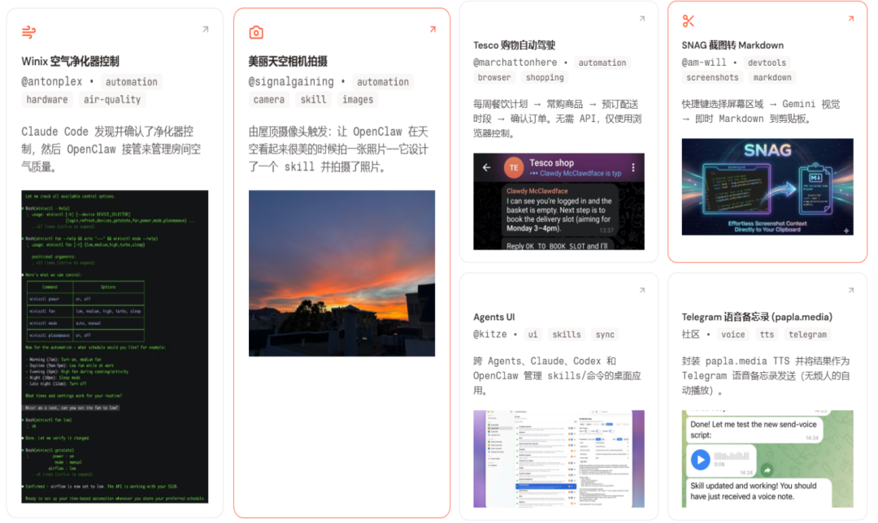Image resolution: width=878 pixels, height=523 pixels.
Task: Click the devtools tag on SNAG card
Action: pyautogui.click(x=767, y=63)
